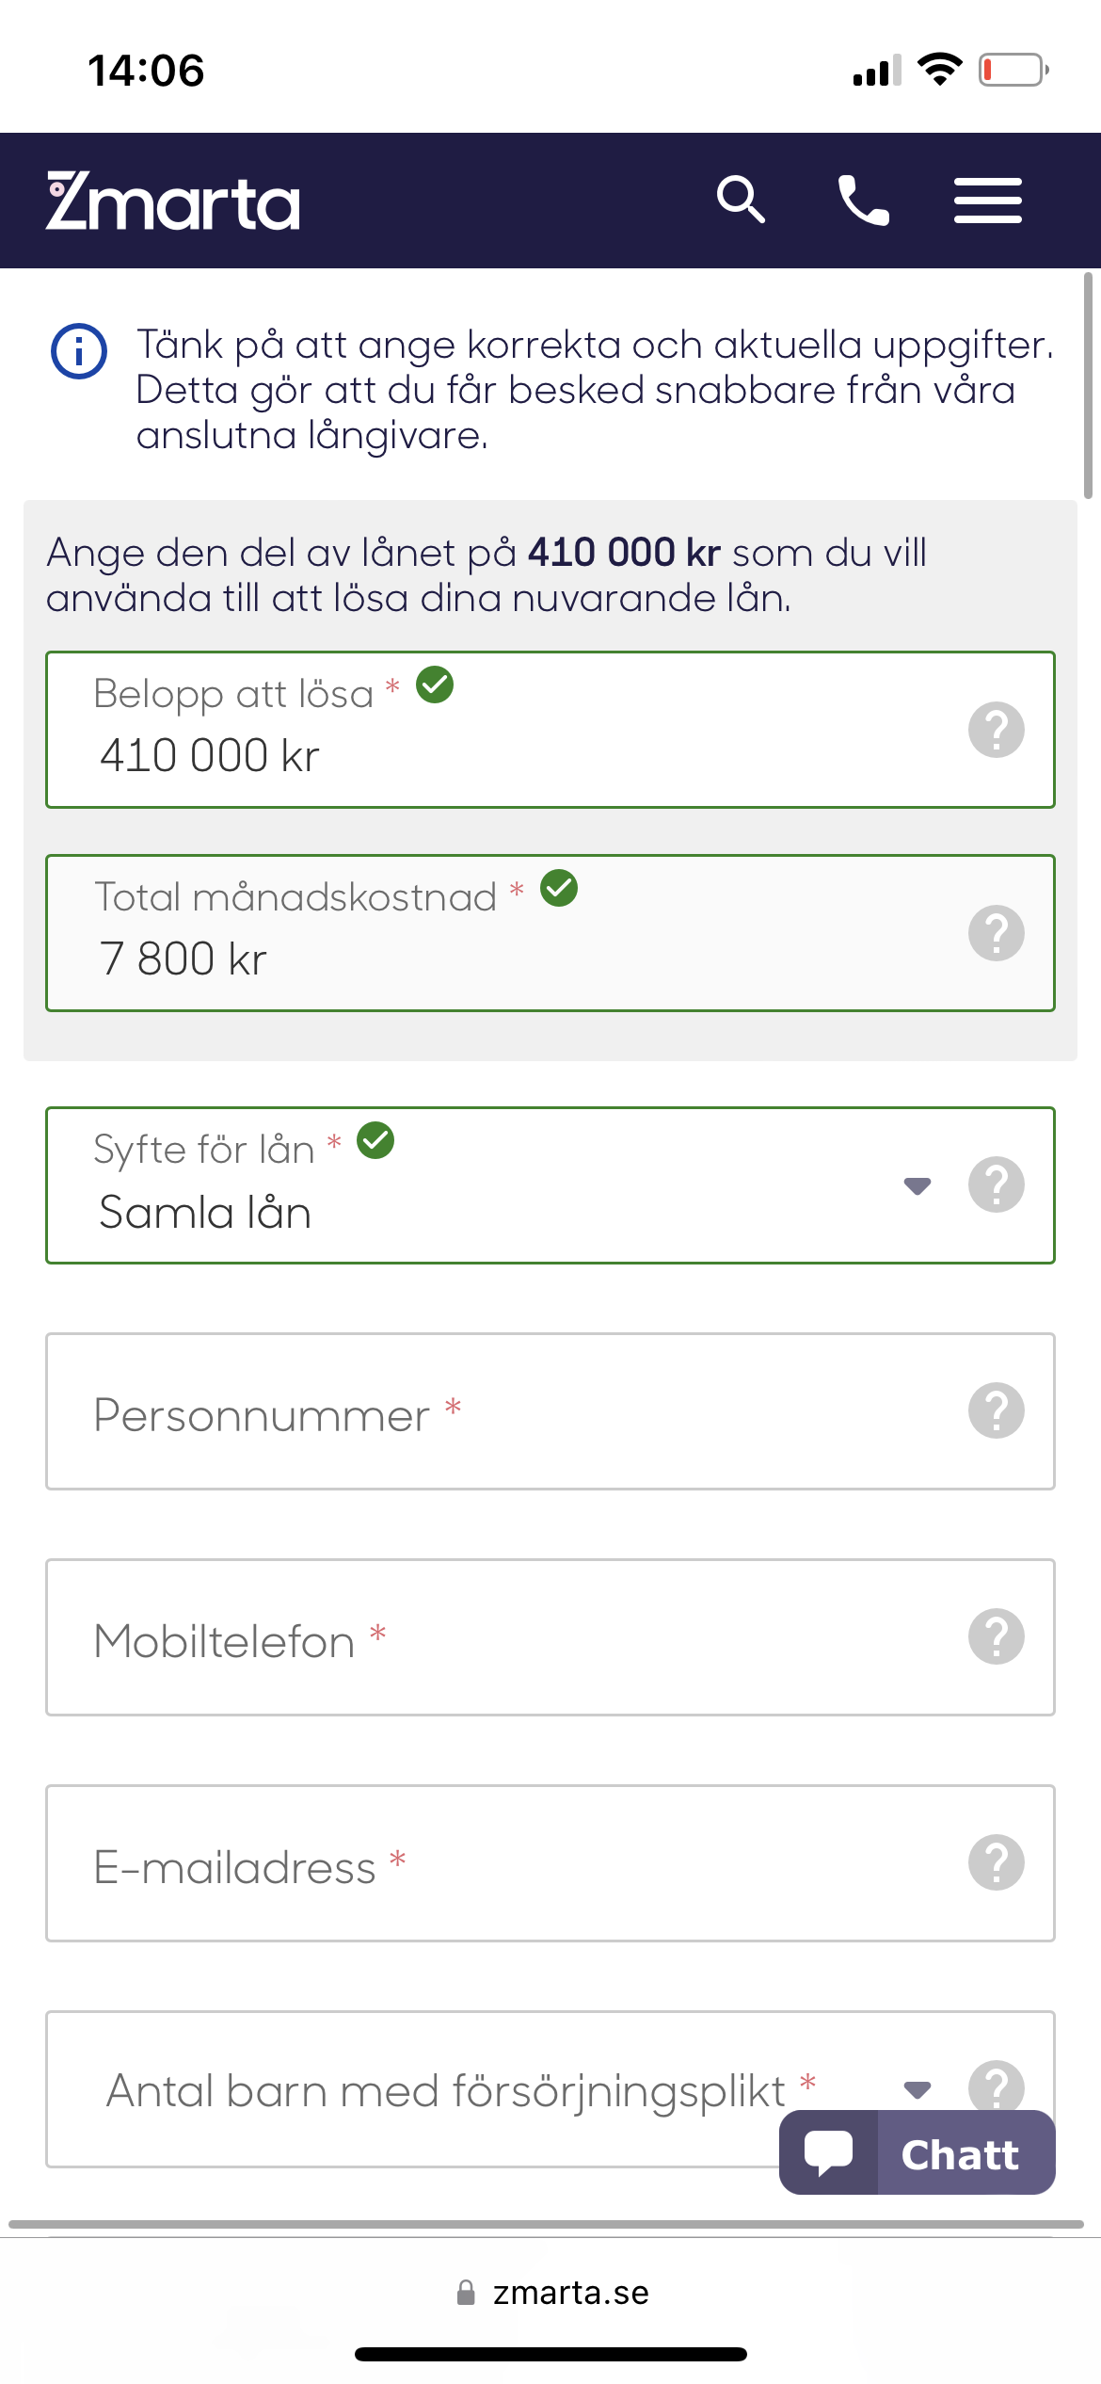Click the page's vertical scrollbar

coord(1088,386)
